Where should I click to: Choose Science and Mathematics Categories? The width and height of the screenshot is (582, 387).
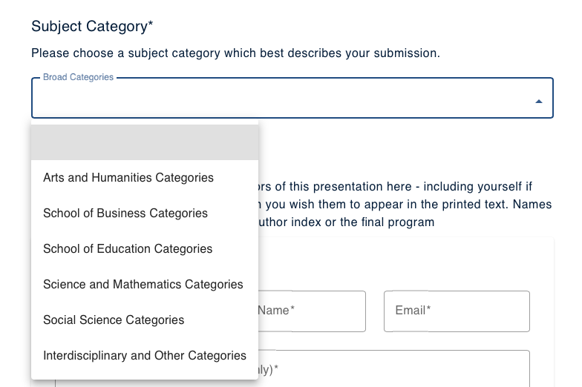coord(143,285)
